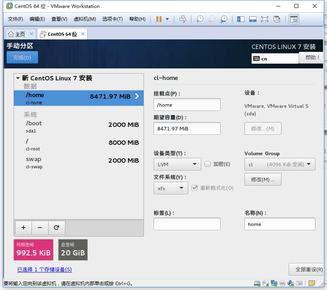This screenshot has height=290, width=327.
Task: Click the pause virtual machine icon
Action: point(159,19)
